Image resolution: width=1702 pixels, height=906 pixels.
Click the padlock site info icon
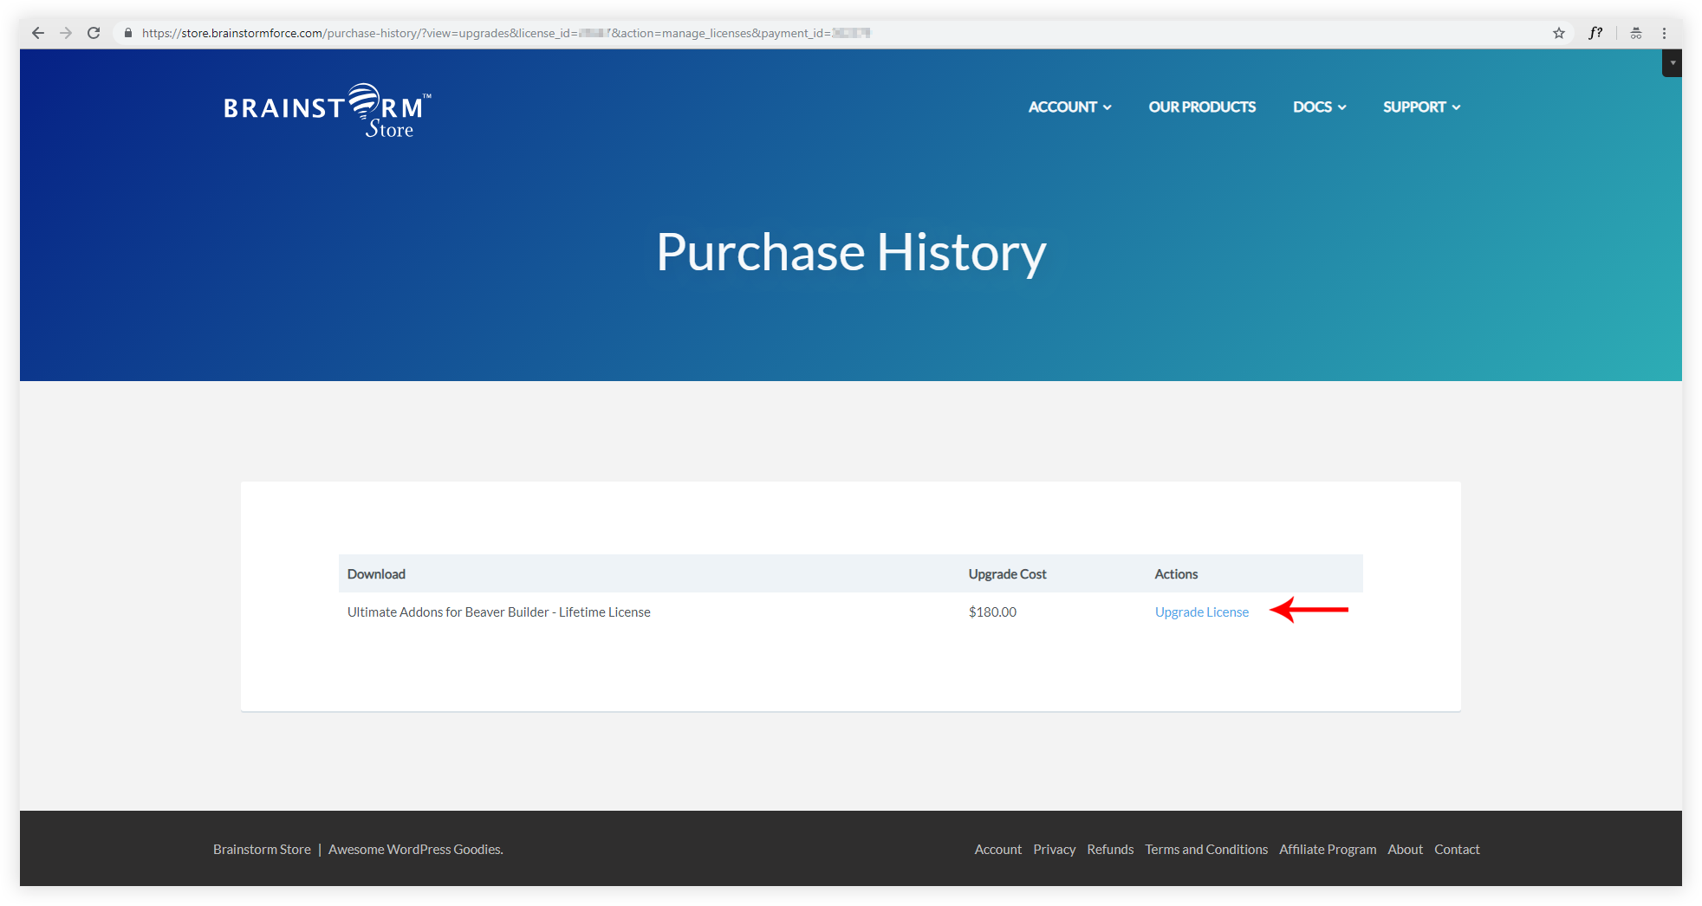[x=128, y=33]
